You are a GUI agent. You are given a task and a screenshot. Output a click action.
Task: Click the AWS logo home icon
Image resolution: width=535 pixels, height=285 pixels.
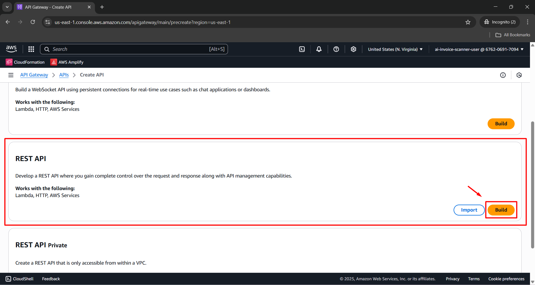coord(11,49)
